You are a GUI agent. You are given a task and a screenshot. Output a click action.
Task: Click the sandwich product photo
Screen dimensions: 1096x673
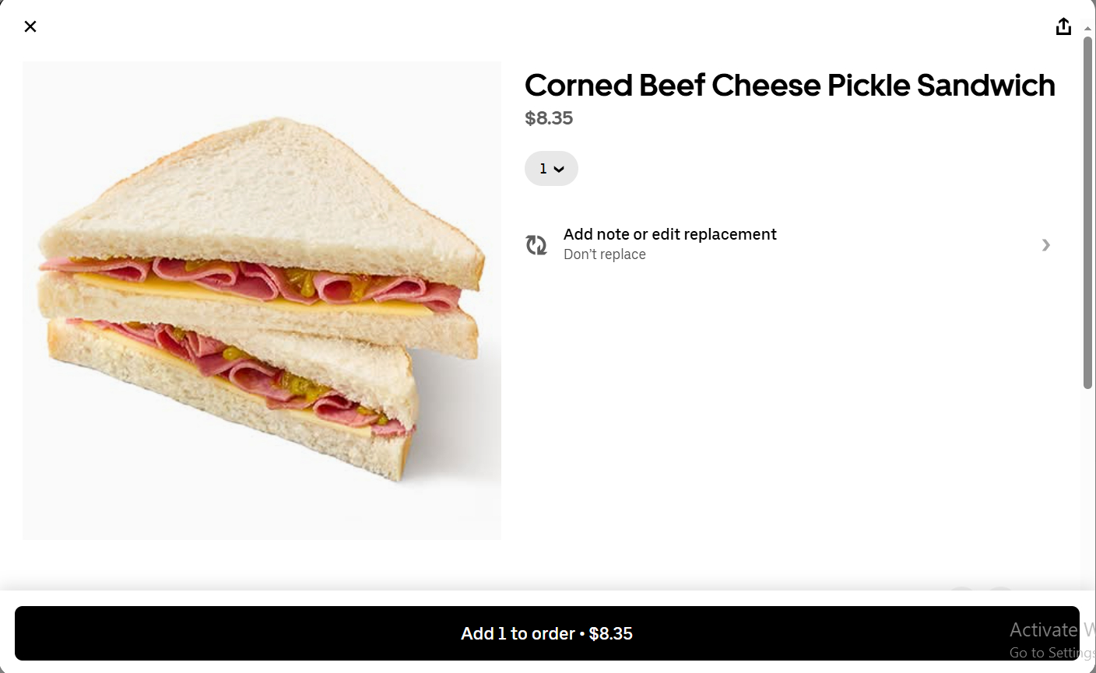(262, 300)
